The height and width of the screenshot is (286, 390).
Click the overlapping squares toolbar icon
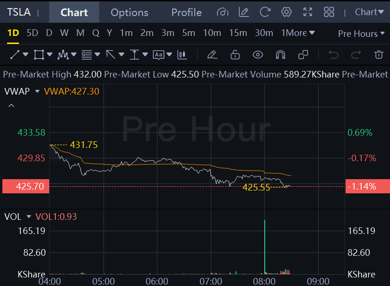(303, 55)
